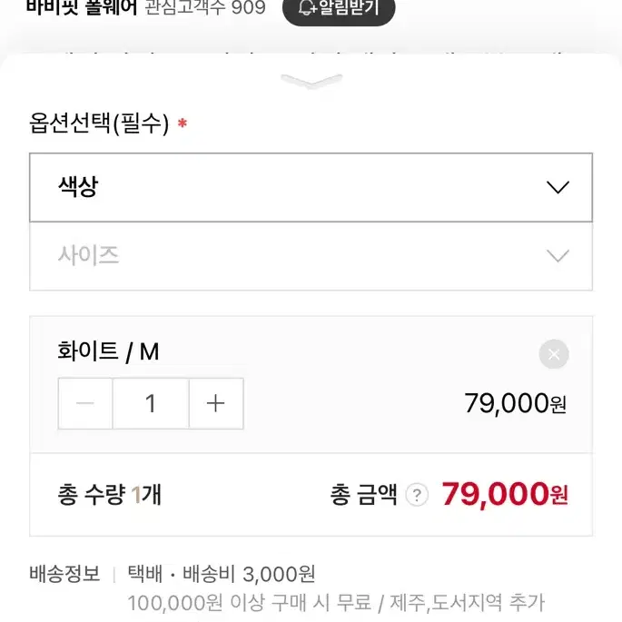Tap the 알림받기 notification button
This screenshot has width=622, height=622.
point(339,9)
